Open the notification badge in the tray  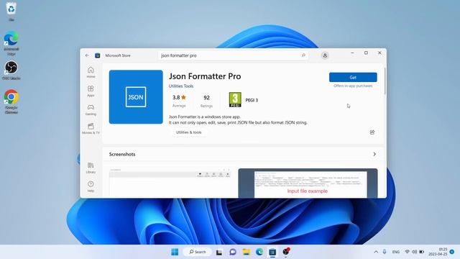pyautogui.click(x=452, y=252)
